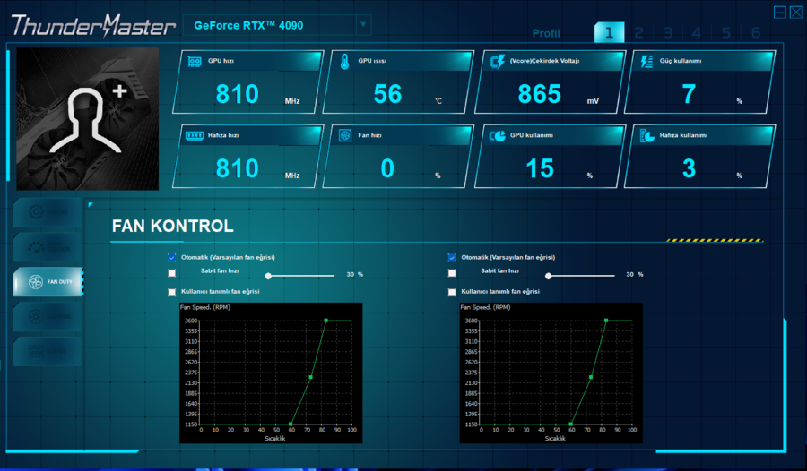Select left graph curve point at 3600 RPM

click(x=325, y=321)
